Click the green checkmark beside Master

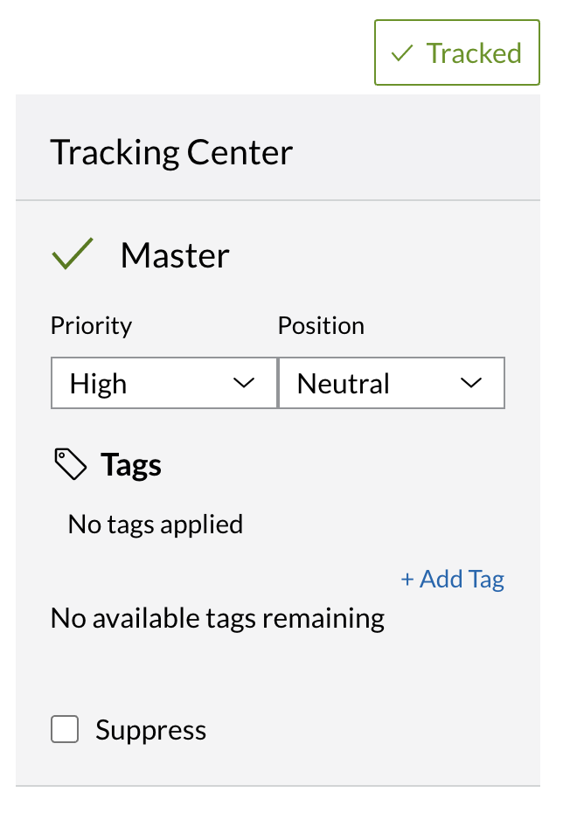73,254
